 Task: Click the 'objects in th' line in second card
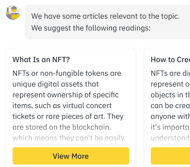[x=170, y=95]
